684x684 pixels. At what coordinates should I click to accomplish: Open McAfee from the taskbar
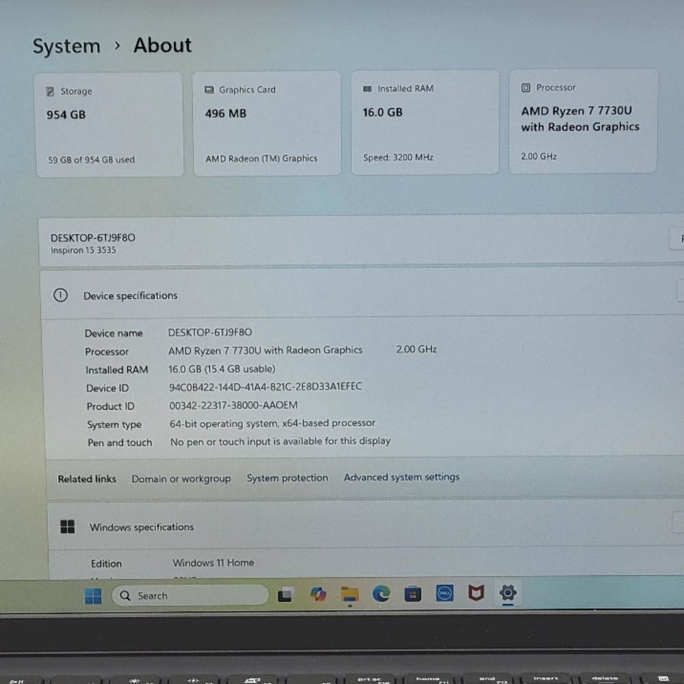coord(476,593)
